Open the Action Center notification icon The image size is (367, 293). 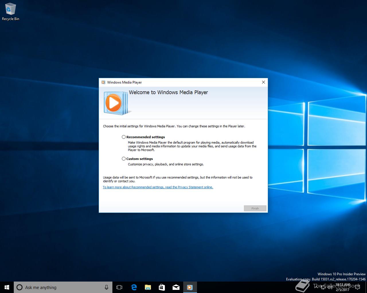(x=358, y=287)
